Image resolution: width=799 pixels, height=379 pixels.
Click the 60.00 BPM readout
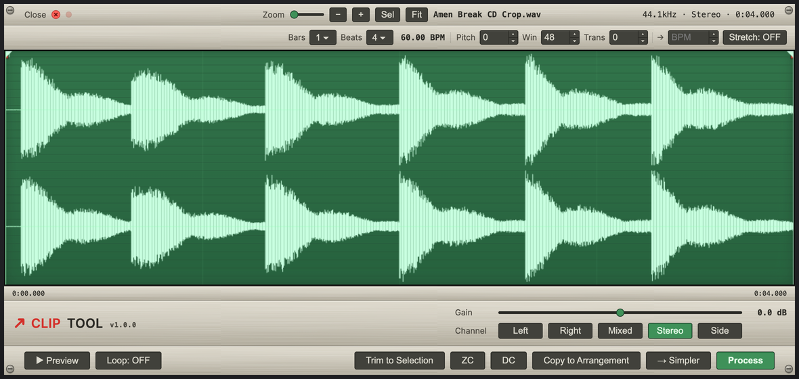coord(423,37)
